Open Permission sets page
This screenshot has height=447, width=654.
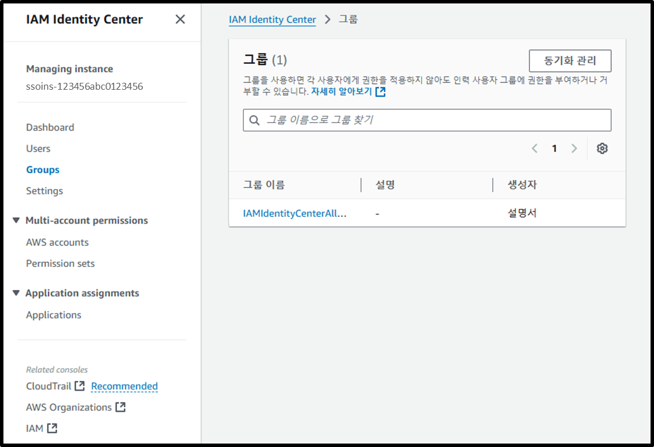(x=60, y=263)
